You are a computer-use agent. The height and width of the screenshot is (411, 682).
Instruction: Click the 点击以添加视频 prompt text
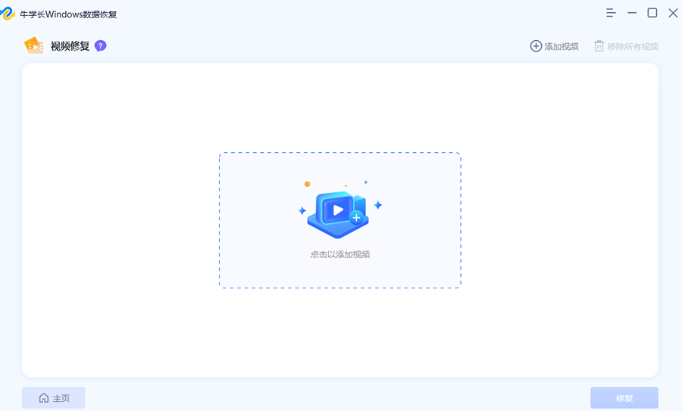pyautogui.click(x=339, y=254)
